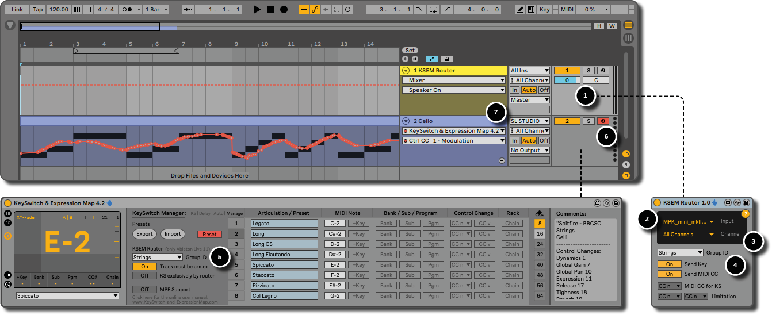
Task: Switch to the Manage tab
Action: tap(234, 213)
